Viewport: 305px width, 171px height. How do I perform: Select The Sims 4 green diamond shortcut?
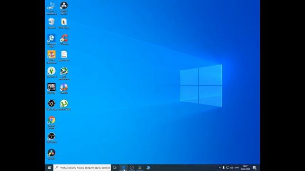(51, 72)
